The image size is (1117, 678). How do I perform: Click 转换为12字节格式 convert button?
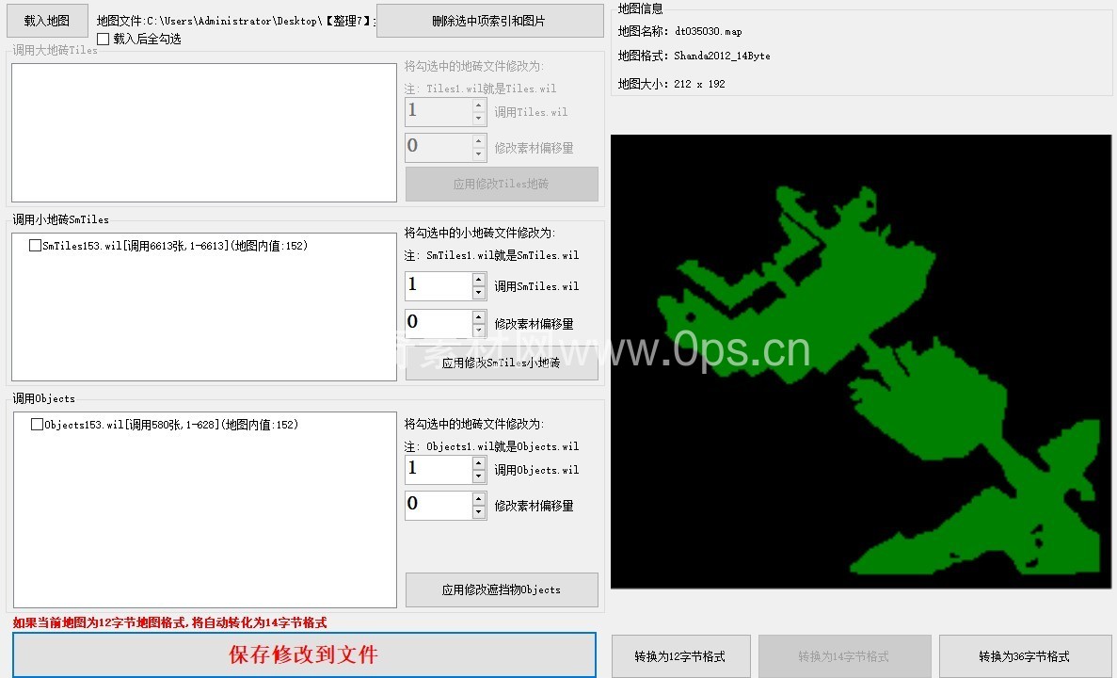[681, 656]
